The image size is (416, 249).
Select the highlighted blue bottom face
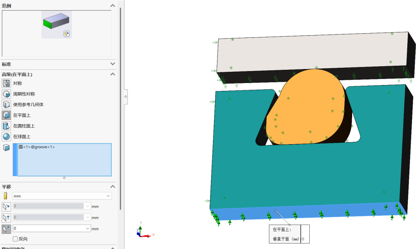pyautogui.click(x=308, y=212)
